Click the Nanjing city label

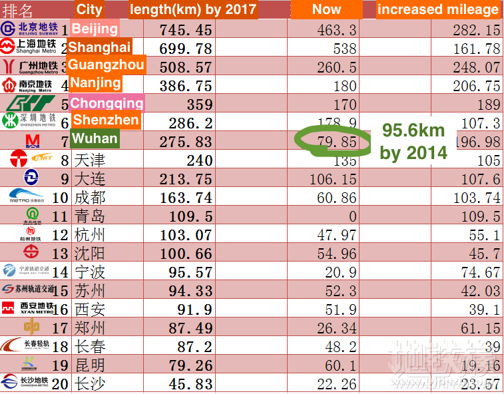96,83
